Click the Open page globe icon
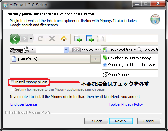The width and height of the screenshot is (168, 131). [x=105, y=65]
